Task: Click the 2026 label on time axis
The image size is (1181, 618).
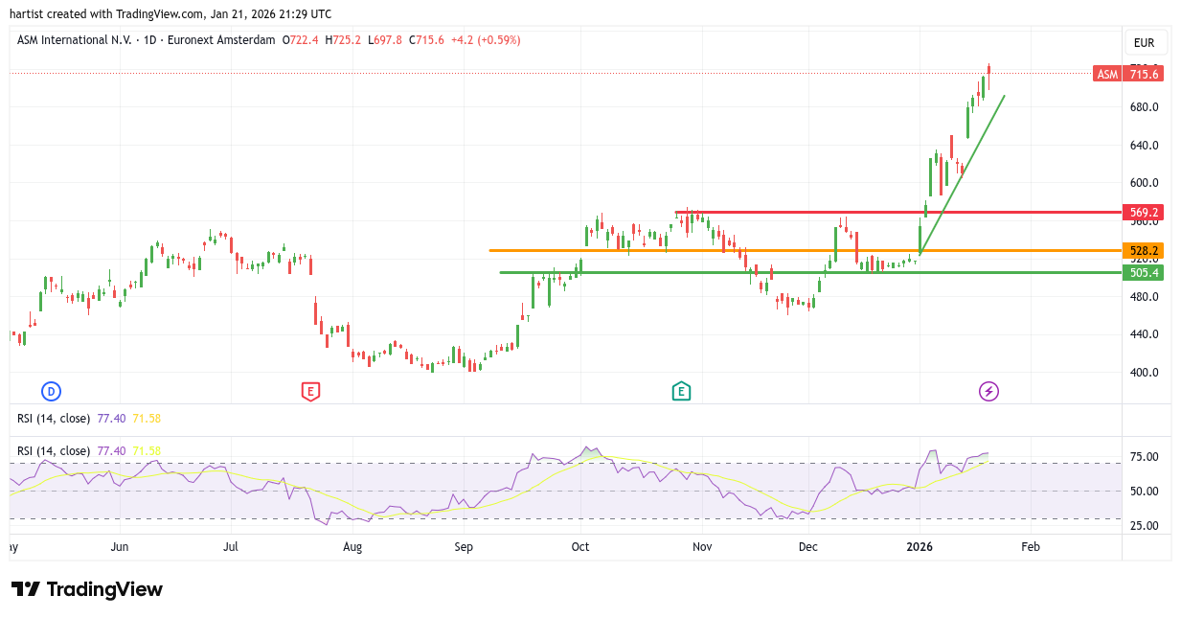Action: click(x=920, y=547)
